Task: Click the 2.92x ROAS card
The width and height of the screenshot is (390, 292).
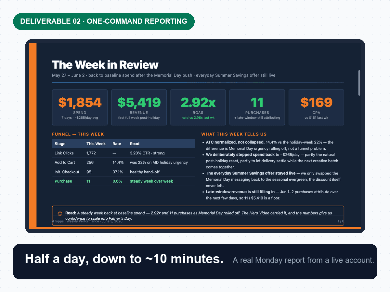Action: (198, 107)
